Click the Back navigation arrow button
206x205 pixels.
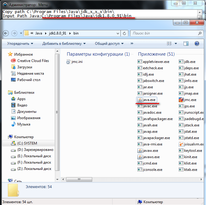(x=6, y=33)
